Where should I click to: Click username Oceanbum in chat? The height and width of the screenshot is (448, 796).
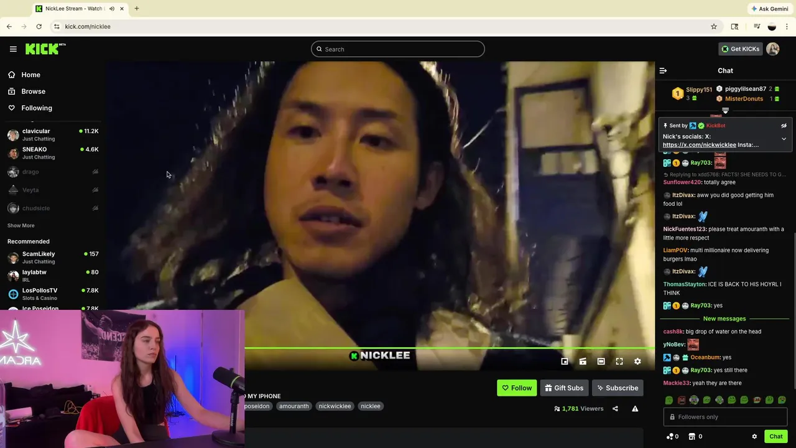point(705,357)
